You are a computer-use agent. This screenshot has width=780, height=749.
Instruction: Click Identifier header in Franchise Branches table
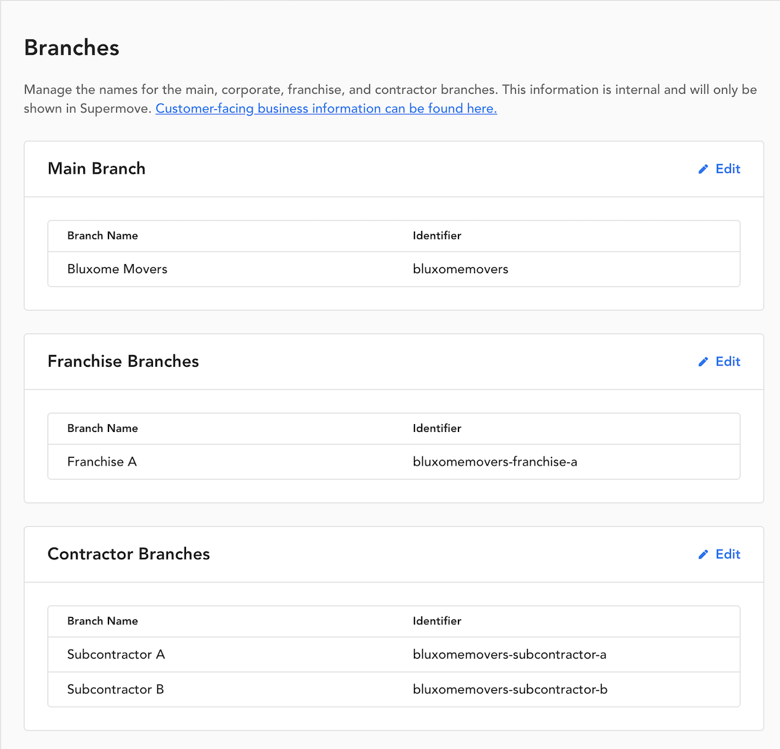(437, 428)
